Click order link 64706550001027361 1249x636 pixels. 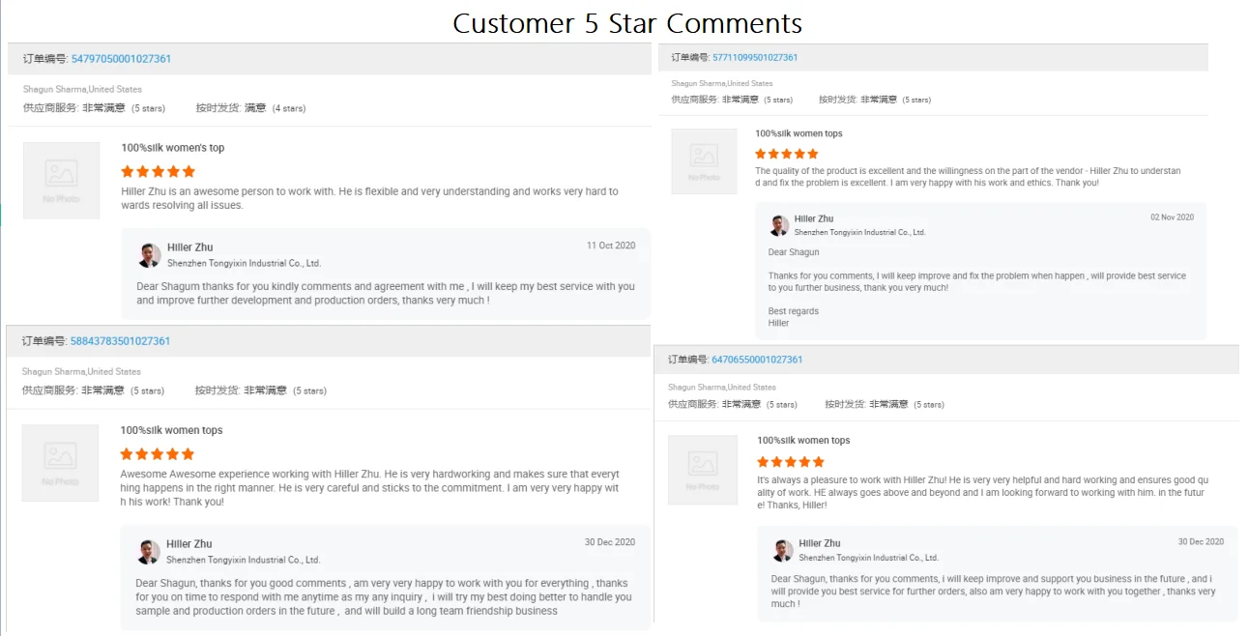click(757, 360)
